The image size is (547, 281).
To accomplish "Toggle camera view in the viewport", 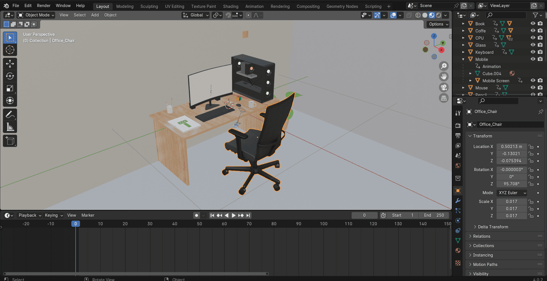I will (x=444, y=88).
